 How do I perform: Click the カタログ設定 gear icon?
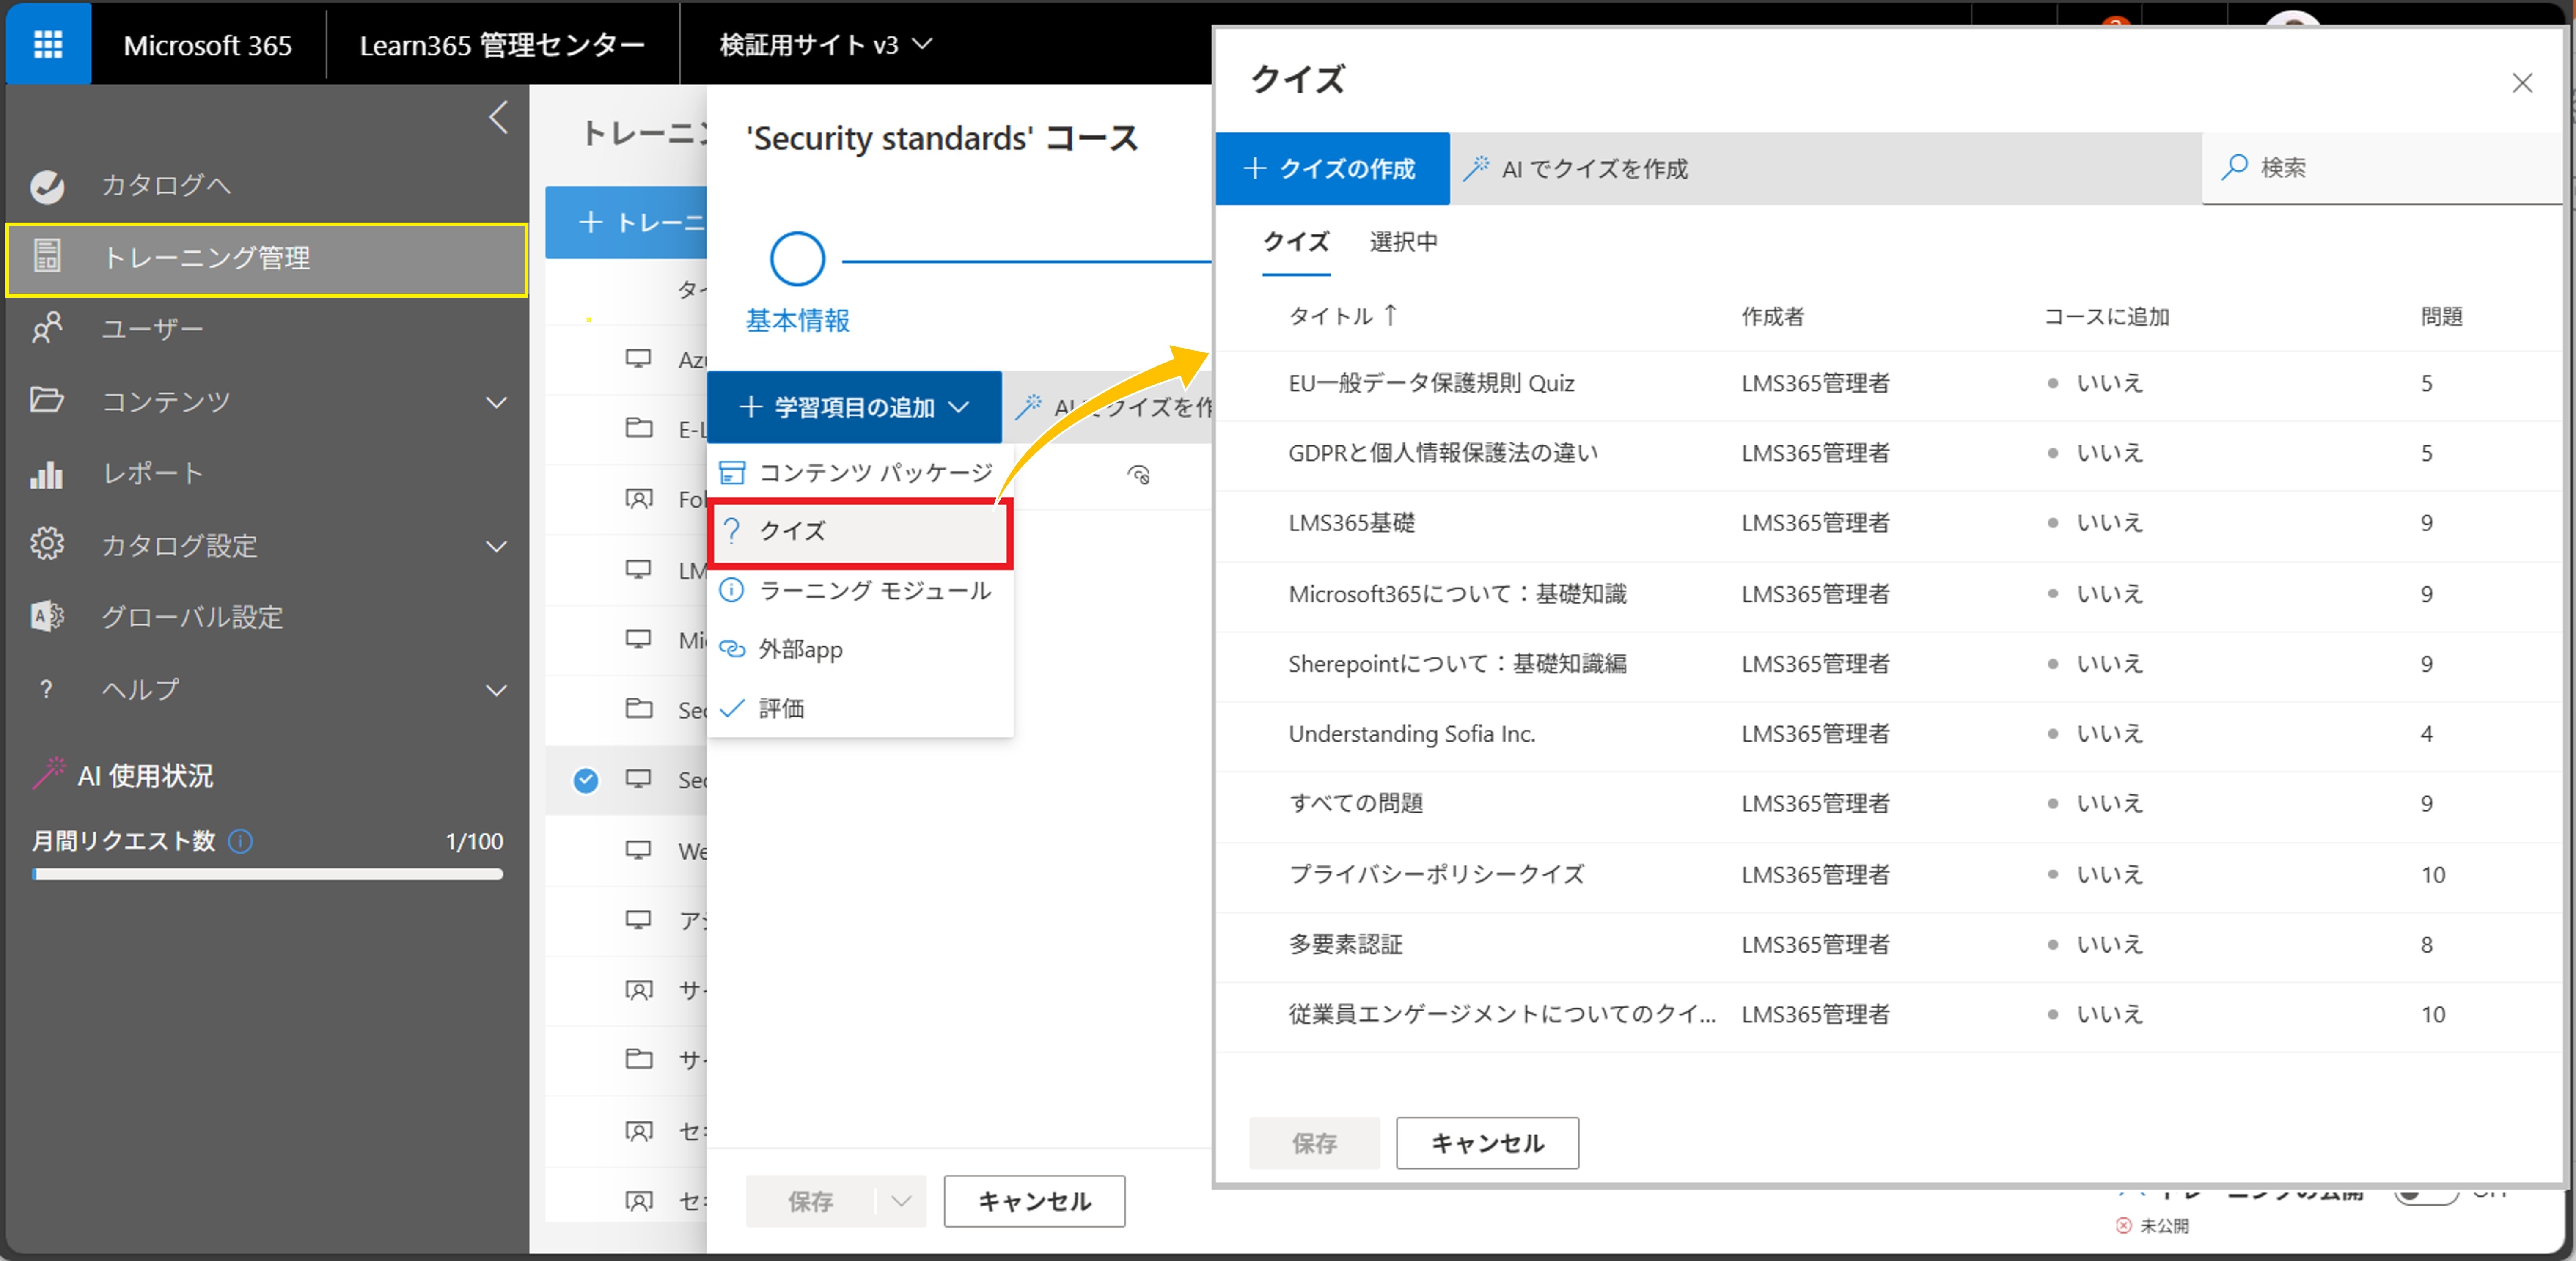pos(47,544)
